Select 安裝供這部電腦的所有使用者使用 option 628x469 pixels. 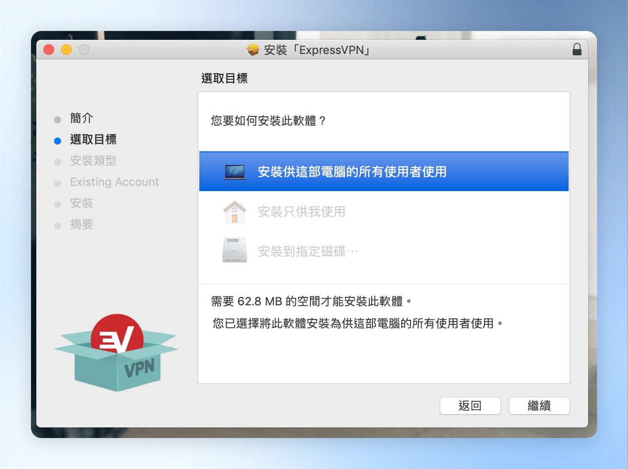click(384, 172)
